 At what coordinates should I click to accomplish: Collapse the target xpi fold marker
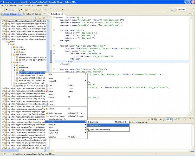(x=54, y=46)
